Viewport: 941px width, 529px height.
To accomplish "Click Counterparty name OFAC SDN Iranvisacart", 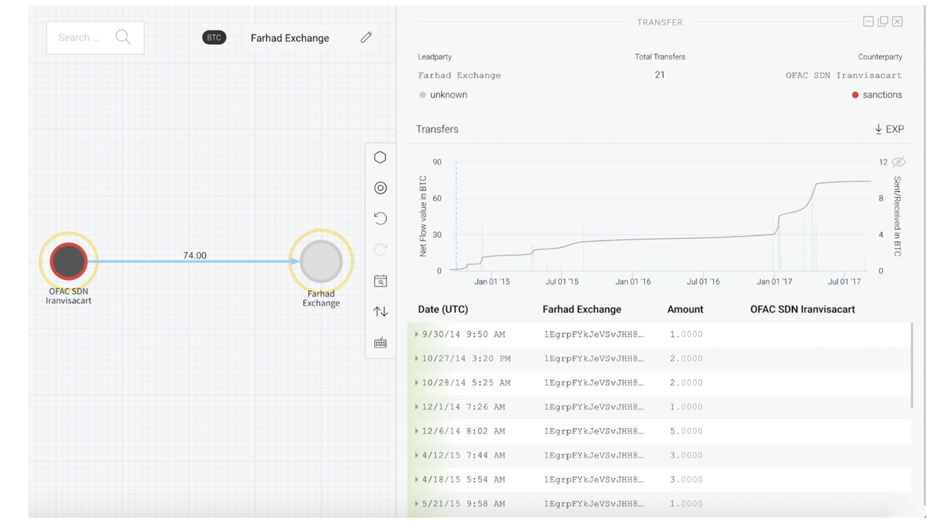I will tap(843, 75).
